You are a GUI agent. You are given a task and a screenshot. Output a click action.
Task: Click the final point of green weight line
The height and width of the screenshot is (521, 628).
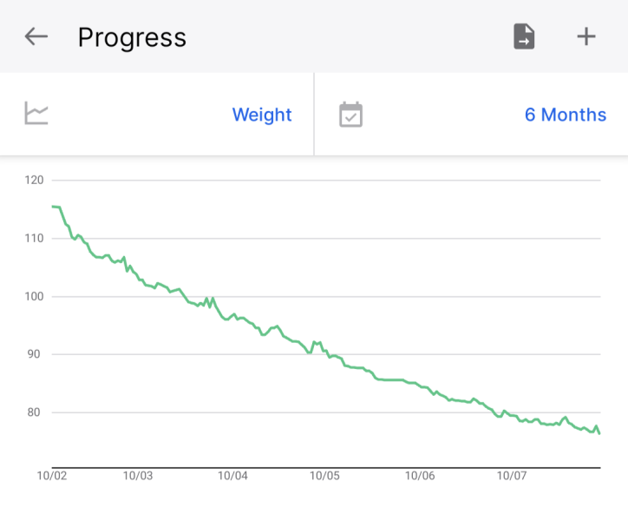[x=599, y=432]
